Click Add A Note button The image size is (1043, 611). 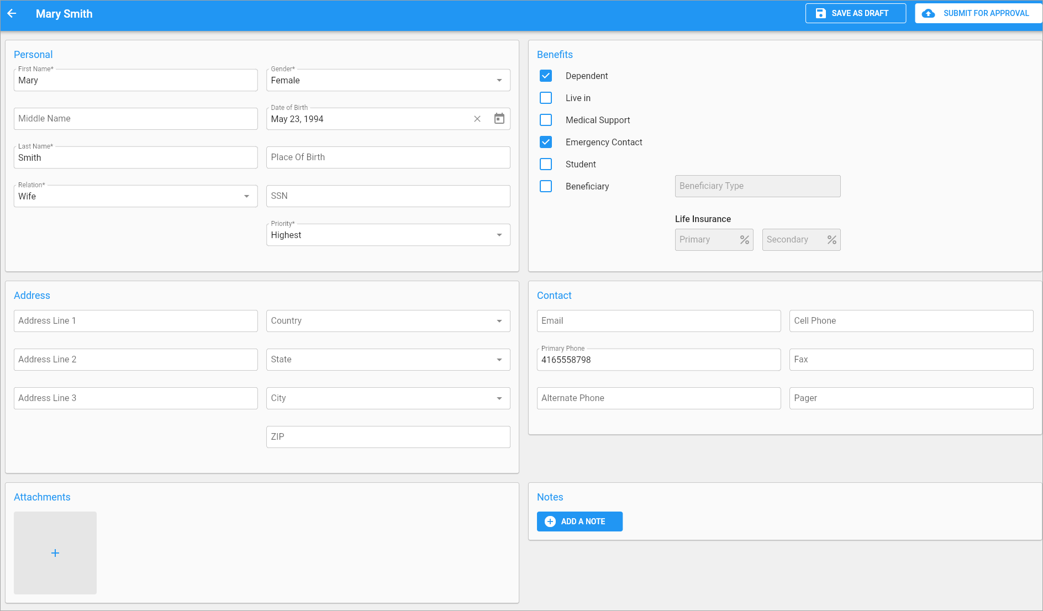click(580, 522)
